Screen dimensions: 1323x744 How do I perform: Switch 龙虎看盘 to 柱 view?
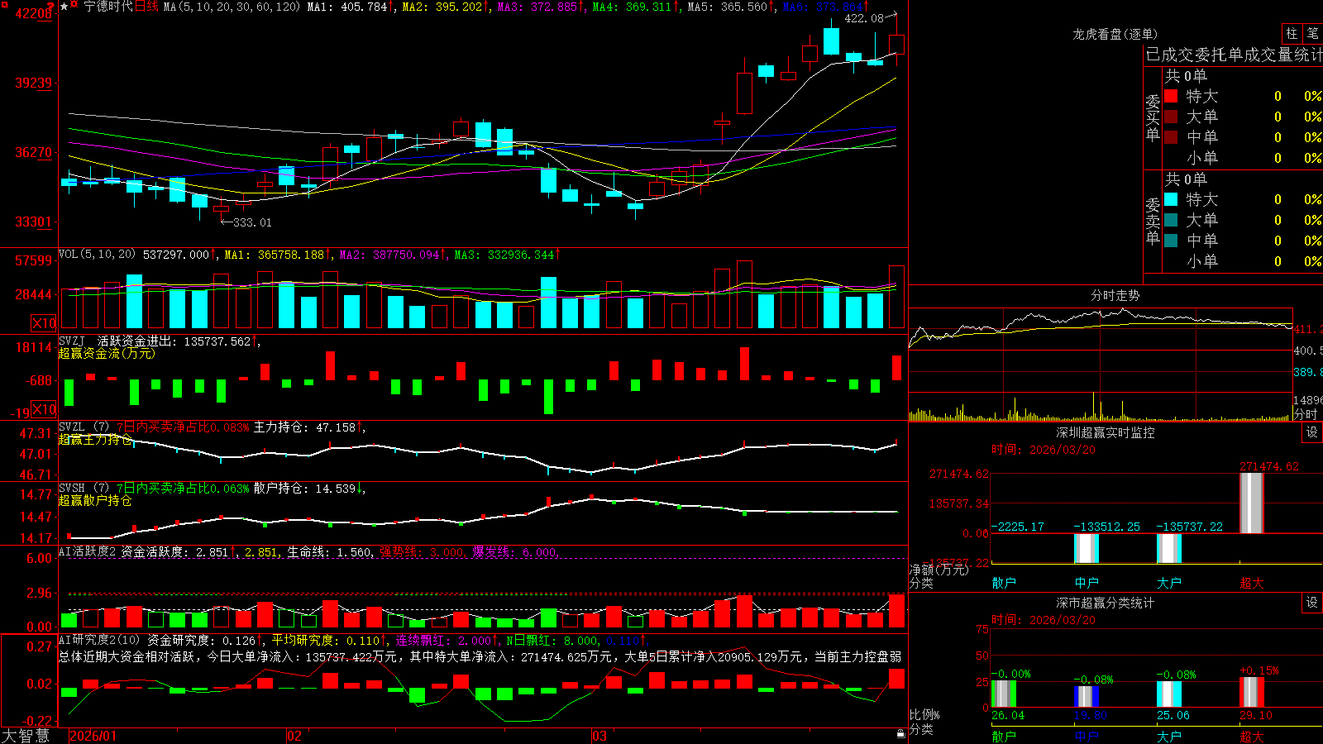click(x=1292, y=34)
